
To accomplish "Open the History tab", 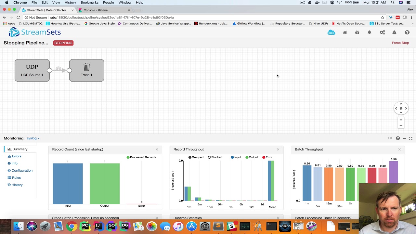I will [x=15, y=185].
